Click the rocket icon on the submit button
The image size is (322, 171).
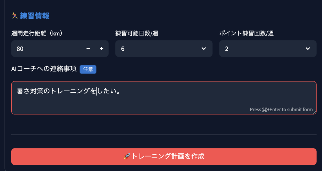127,156
